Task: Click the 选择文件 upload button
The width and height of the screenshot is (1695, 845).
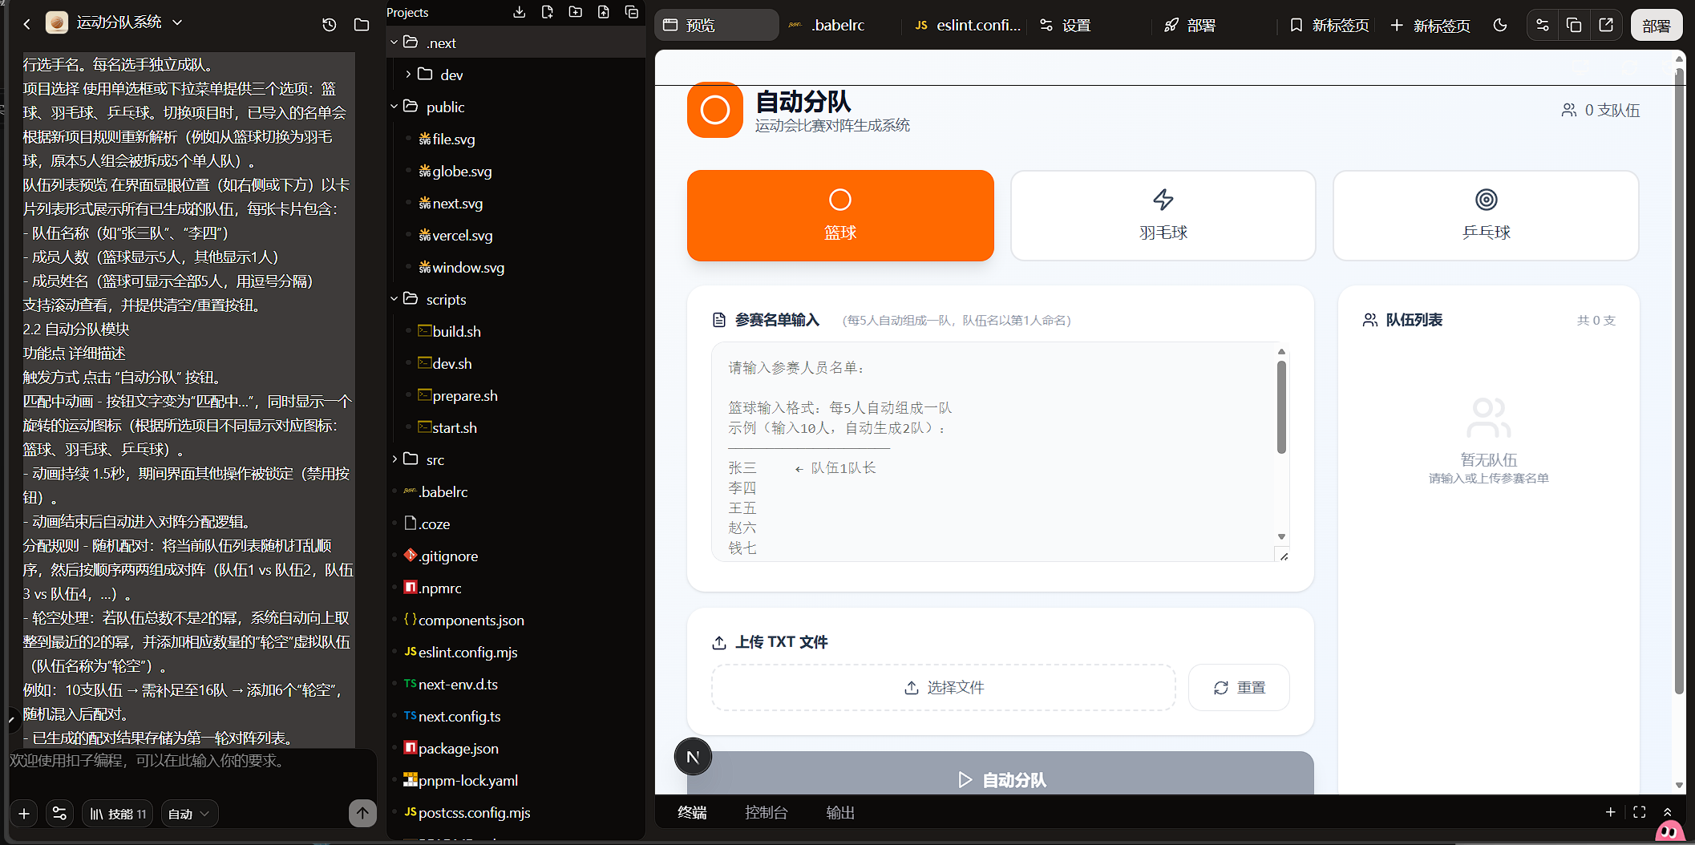Action: [x=944, y=687]
